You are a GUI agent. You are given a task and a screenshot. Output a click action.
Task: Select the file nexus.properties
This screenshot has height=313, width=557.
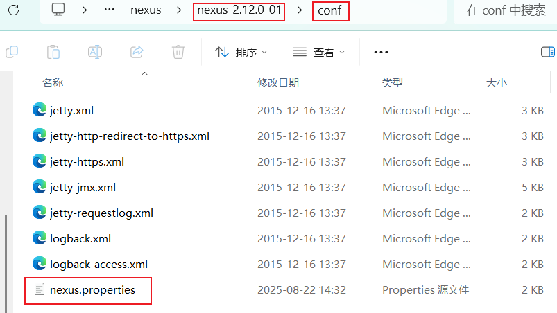coord(92,290)
